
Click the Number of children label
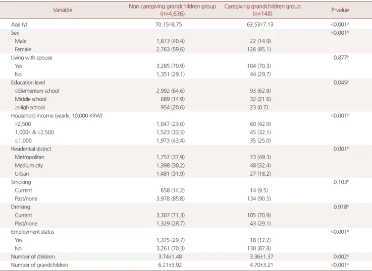pyautogui.click(x=33, y=256)
